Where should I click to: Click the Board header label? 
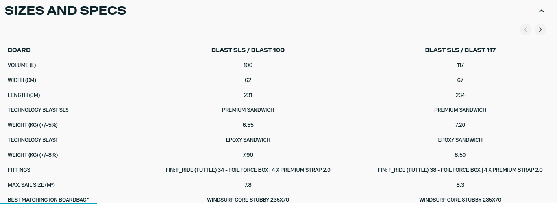pyautogui.click(x=19, y=50)
